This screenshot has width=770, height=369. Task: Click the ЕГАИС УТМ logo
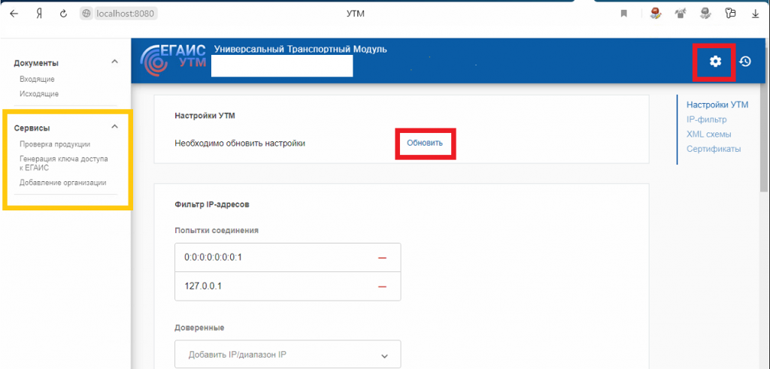tap(174, 60)
